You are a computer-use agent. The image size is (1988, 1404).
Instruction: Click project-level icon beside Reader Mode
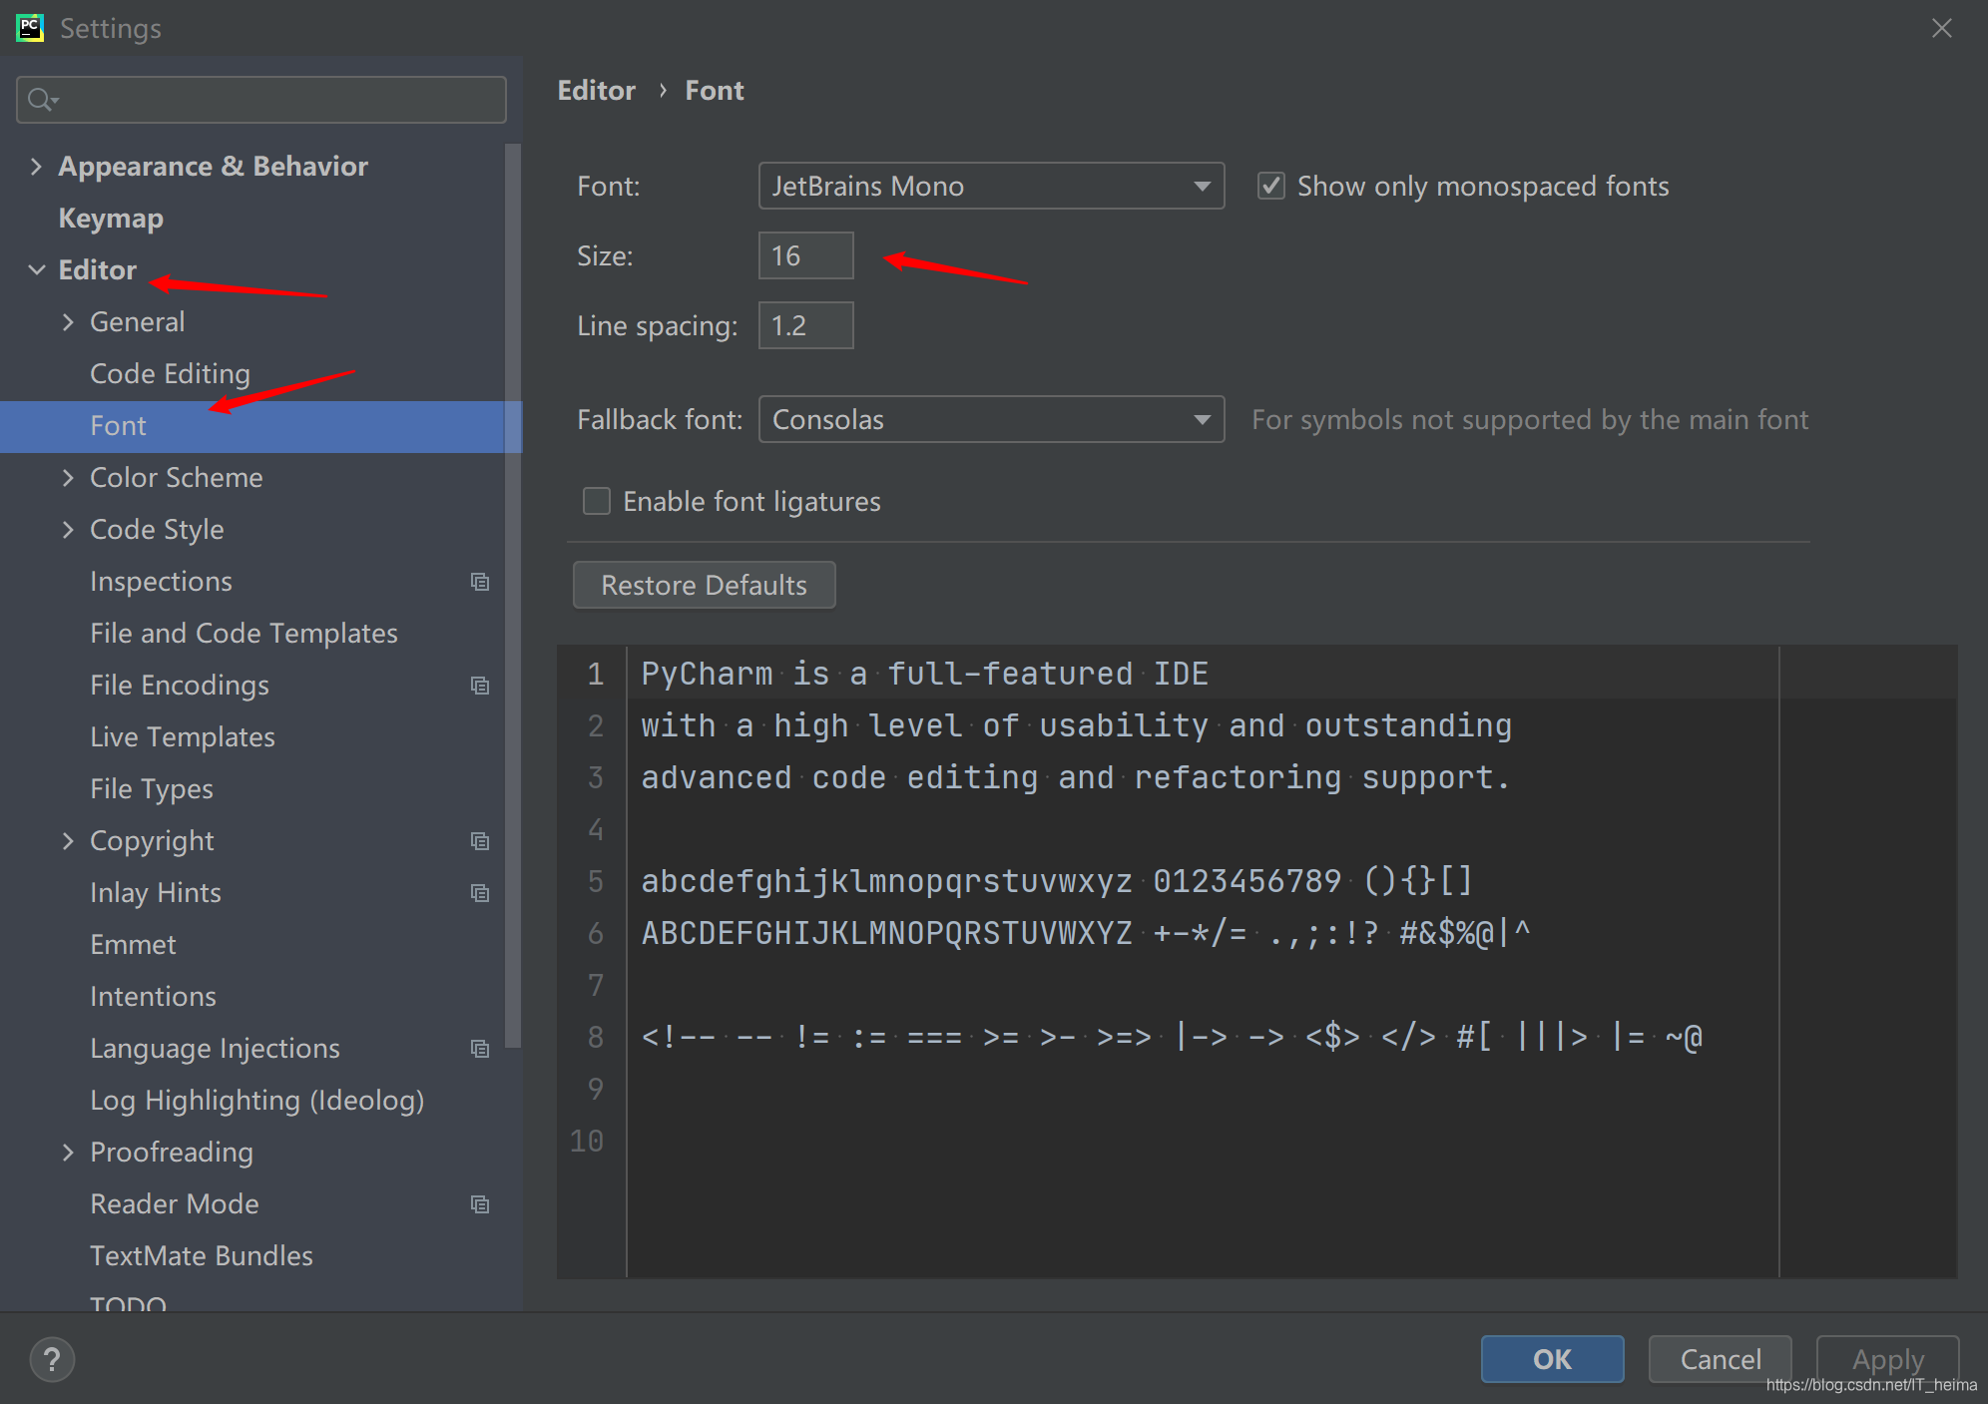(x=480, y=1204)
